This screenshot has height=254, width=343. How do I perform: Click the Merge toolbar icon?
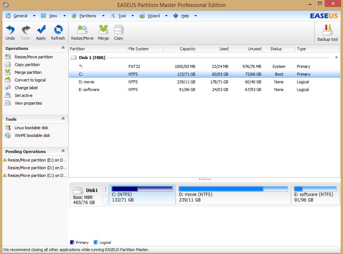click(103, 32)
